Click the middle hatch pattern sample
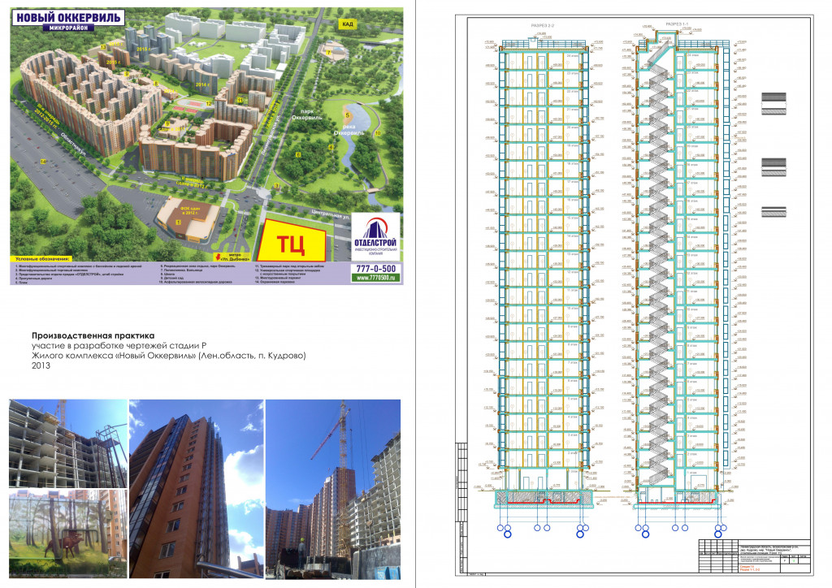Screen dimensions: 832x588 click(x=773, y=166)
